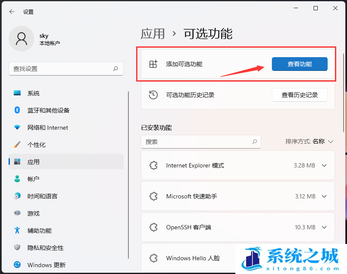The width and height of the screenshot is (347, 274).
Task: Open Privacy and security shield item
Action: [x=45, y=248]
